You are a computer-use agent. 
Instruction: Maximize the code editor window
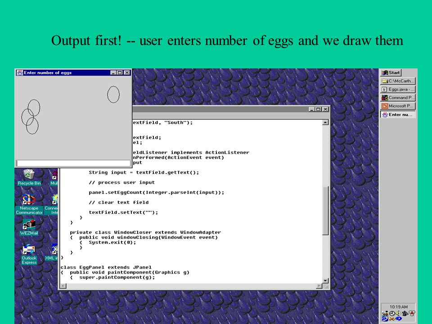(x=318, y=109)
